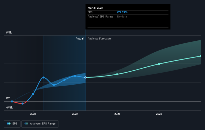Click the 'Actual' section label

point(80,38)
